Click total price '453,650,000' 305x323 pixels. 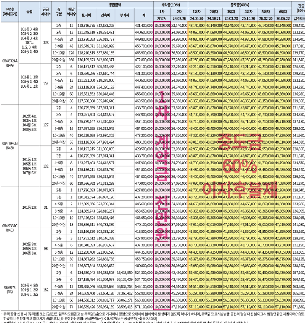(x=144, y=211)
